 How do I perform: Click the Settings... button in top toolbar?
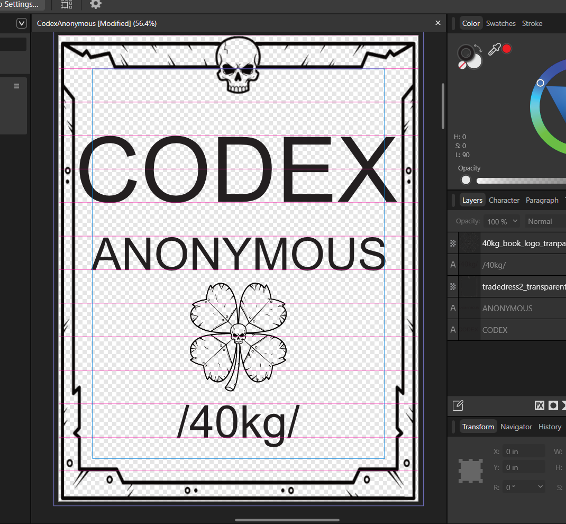[21, 4]
